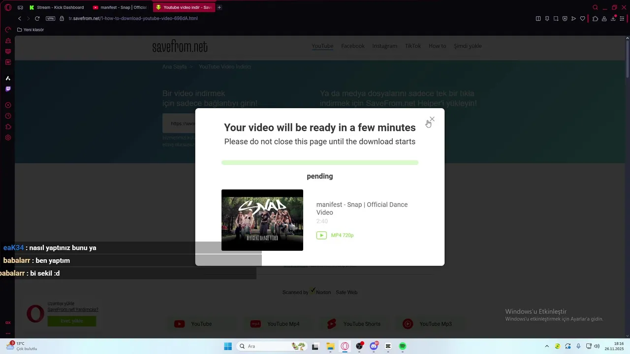630x354 pixels.
Task: Switch to Stream - Kick Dashboard tab
Action: point(57,7)
